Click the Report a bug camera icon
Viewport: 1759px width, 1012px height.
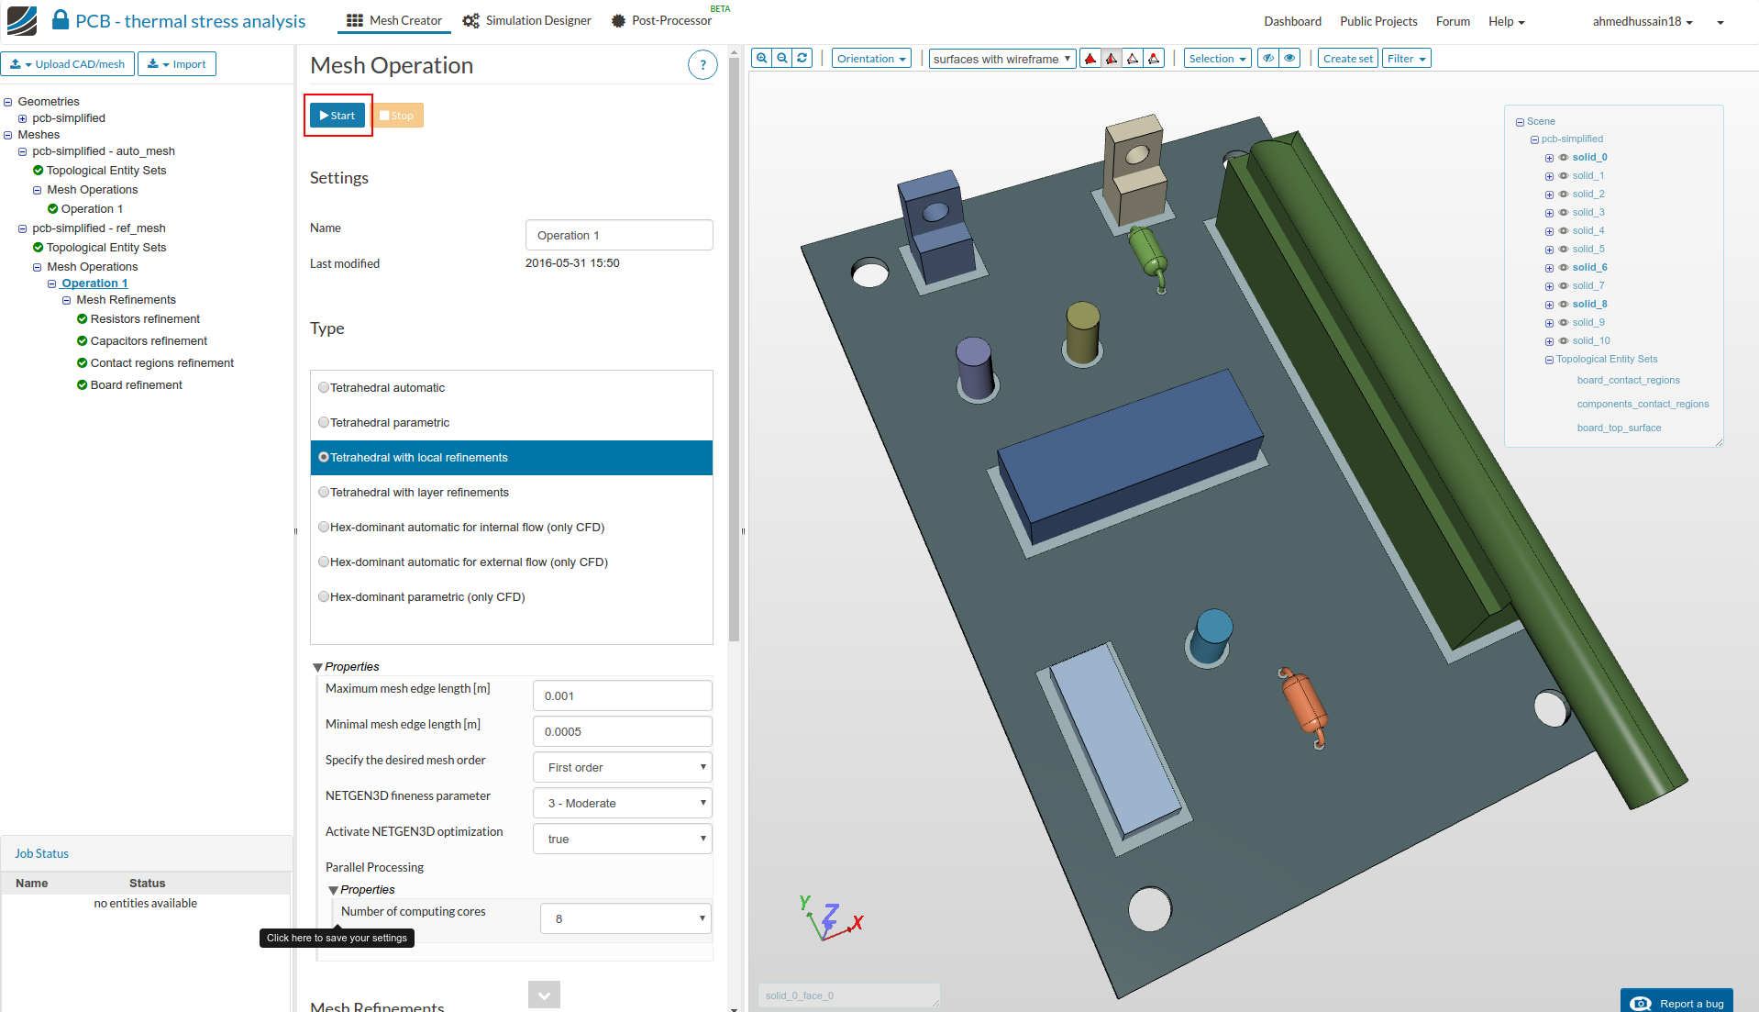tap(1642, 1003)
